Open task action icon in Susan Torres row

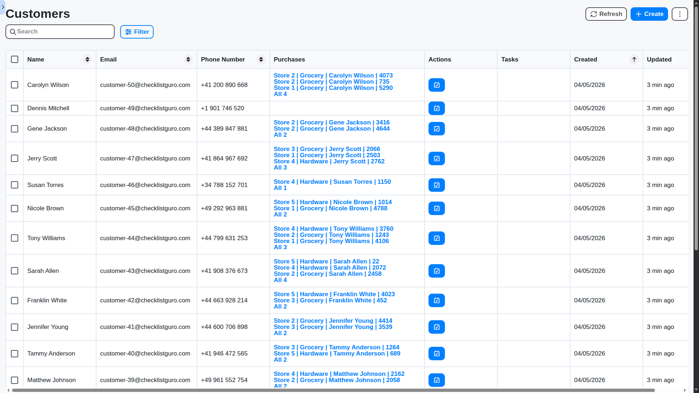(437, 185)
